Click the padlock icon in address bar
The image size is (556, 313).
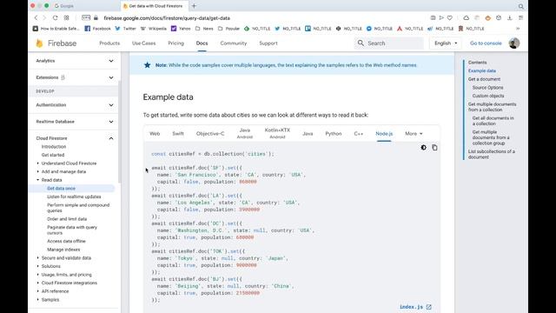96,17
